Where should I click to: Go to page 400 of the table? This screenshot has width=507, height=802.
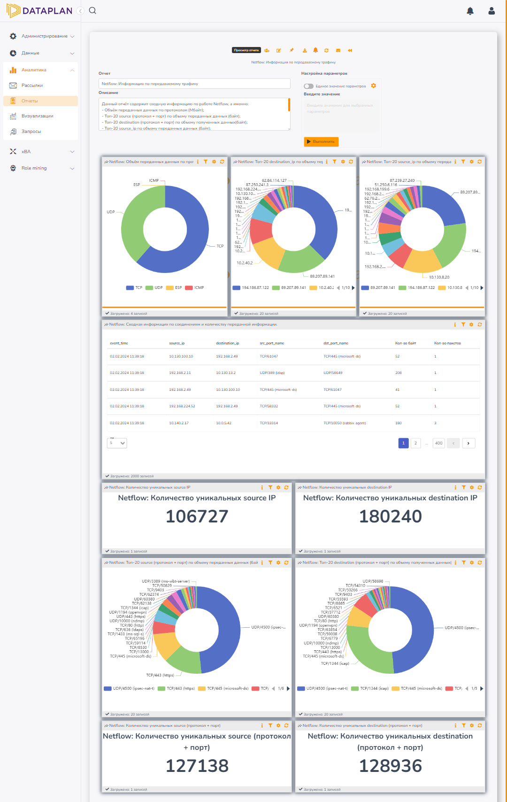438,443
